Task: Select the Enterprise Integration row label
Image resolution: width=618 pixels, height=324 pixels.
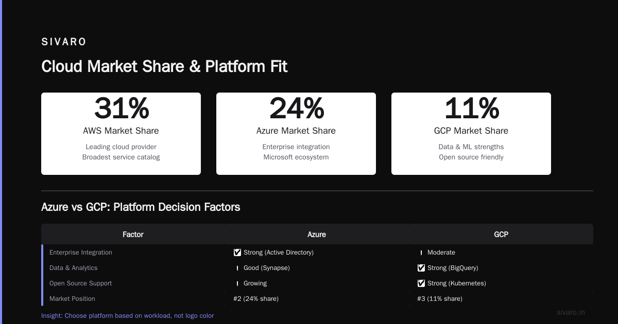Action: coord(81,253)
